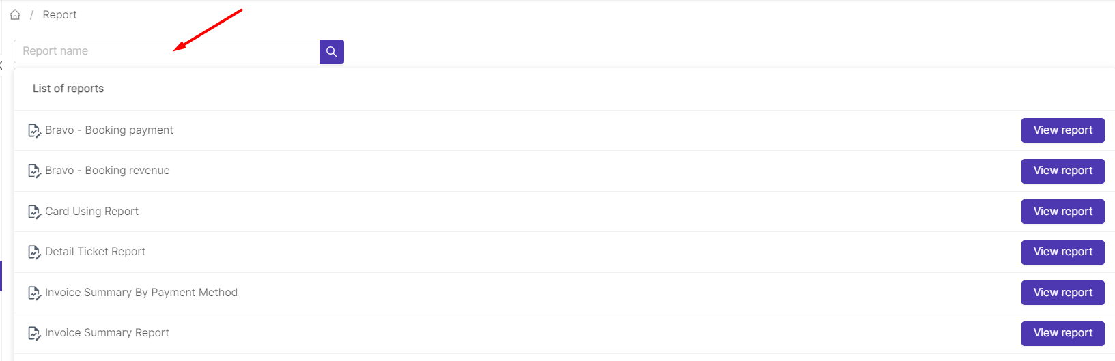This screenshot has width=1115, height=361.
Task: Select the Detail Ticket Report row label
Action: [95, 252]
